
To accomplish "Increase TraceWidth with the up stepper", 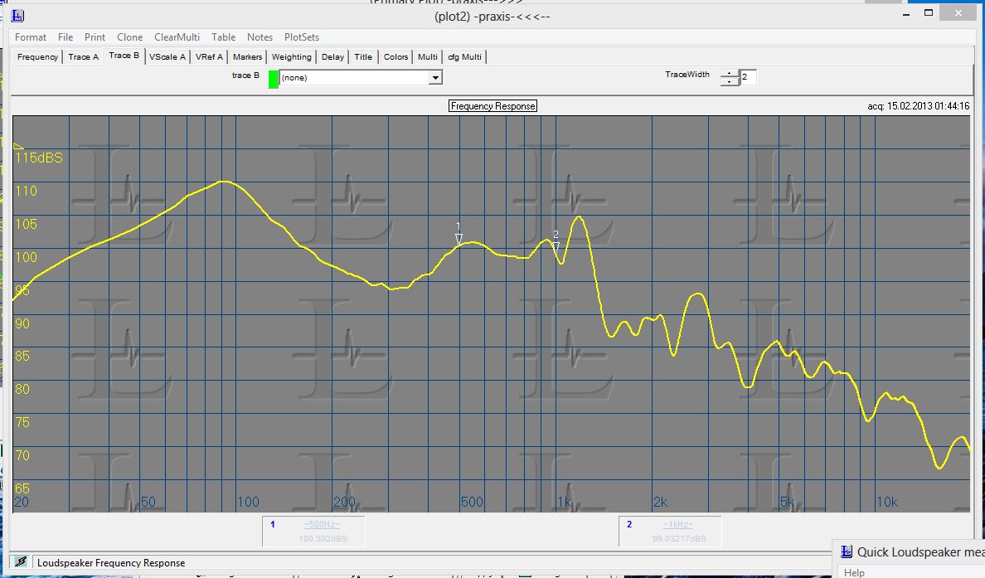I will point(730,74).
